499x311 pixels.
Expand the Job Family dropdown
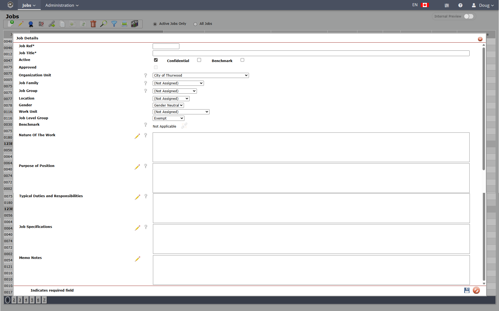pyautogui.click(x=178, y=83)
